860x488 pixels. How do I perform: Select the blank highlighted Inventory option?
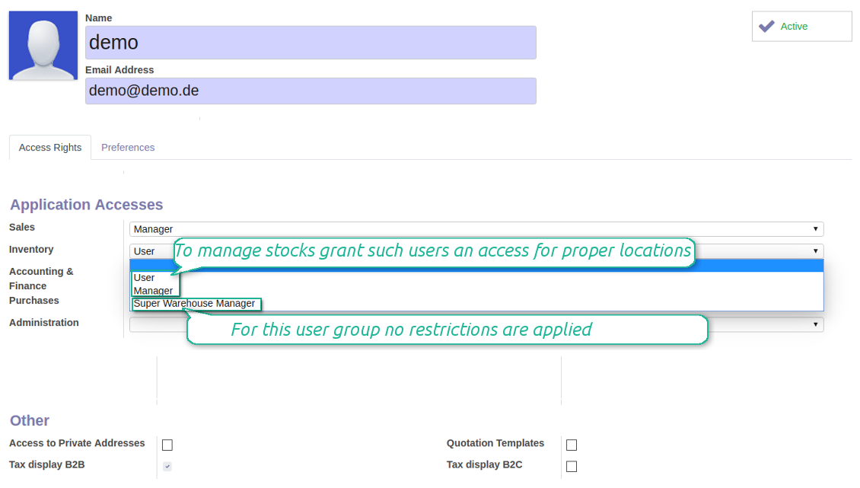click(476, 266)
